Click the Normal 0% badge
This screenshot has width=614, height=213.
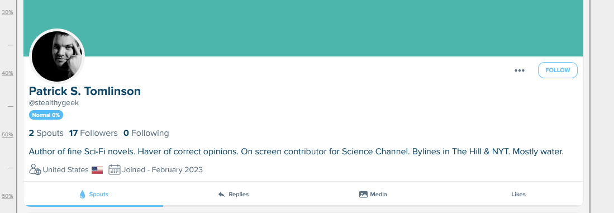click(46, 115)
